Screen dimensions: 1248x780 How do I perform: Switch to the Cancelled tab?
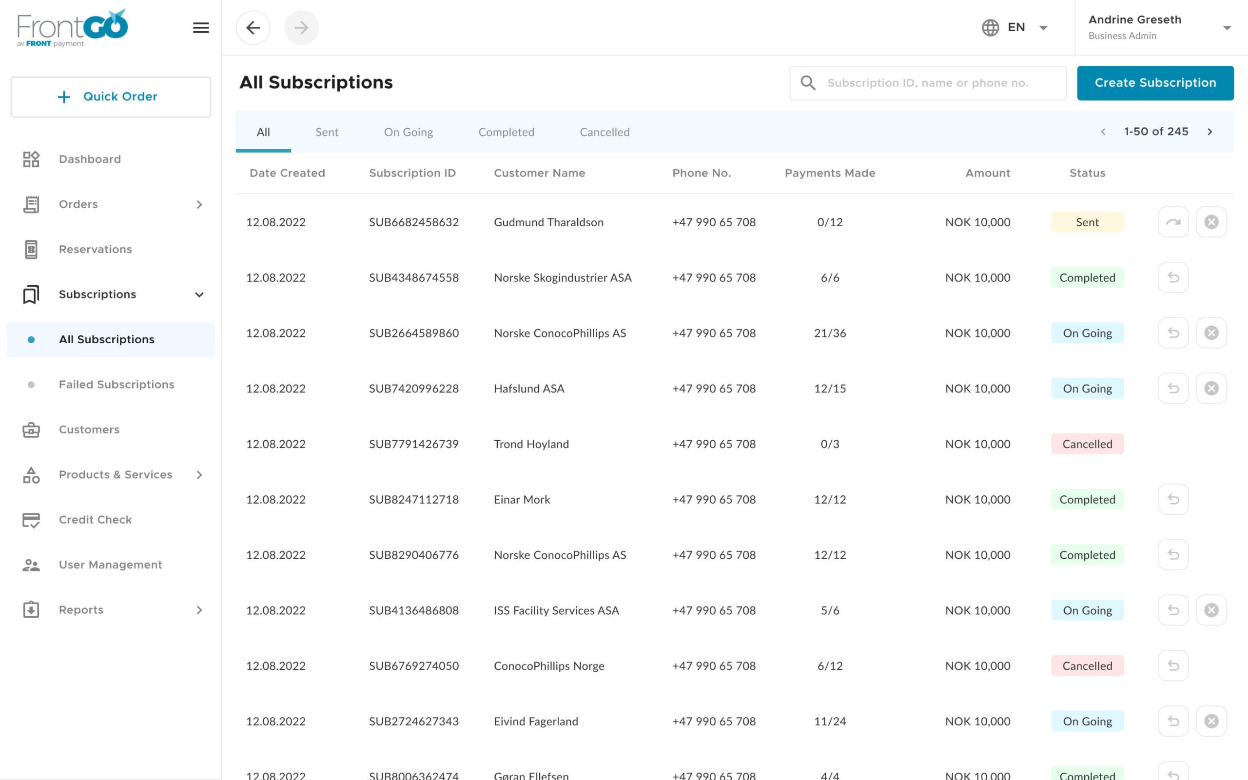click(x=604, y=132)
